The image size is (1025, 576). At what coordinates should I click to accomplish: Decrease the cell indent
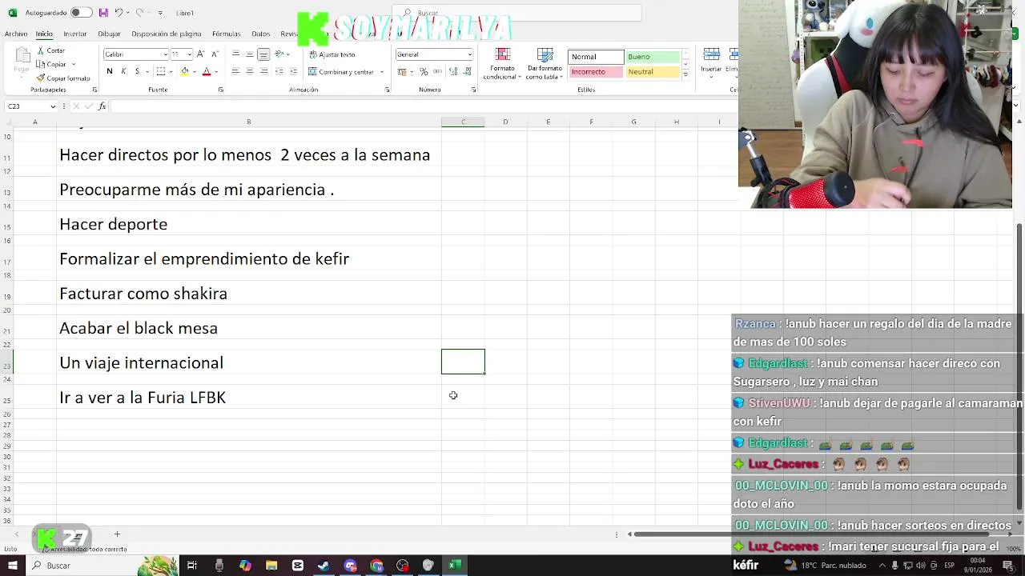pos(279,71)
